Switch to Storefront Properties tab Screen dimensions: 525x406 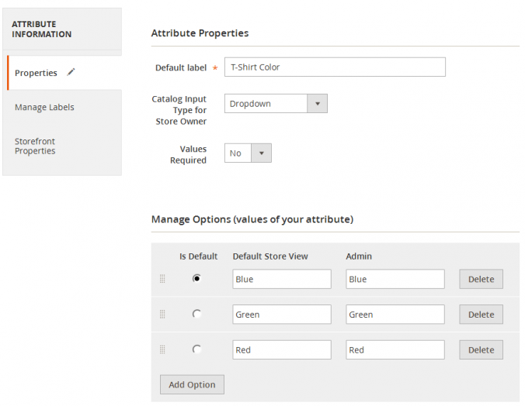point(35,146)
